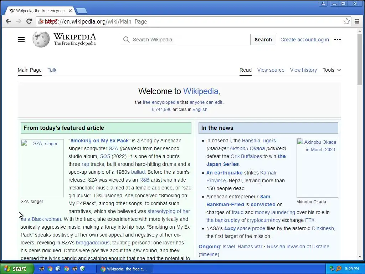Open the Dinkinesh asteroid link
This screenshot has height=274, width=365.
pyautogui.click(x=323, y=228)
